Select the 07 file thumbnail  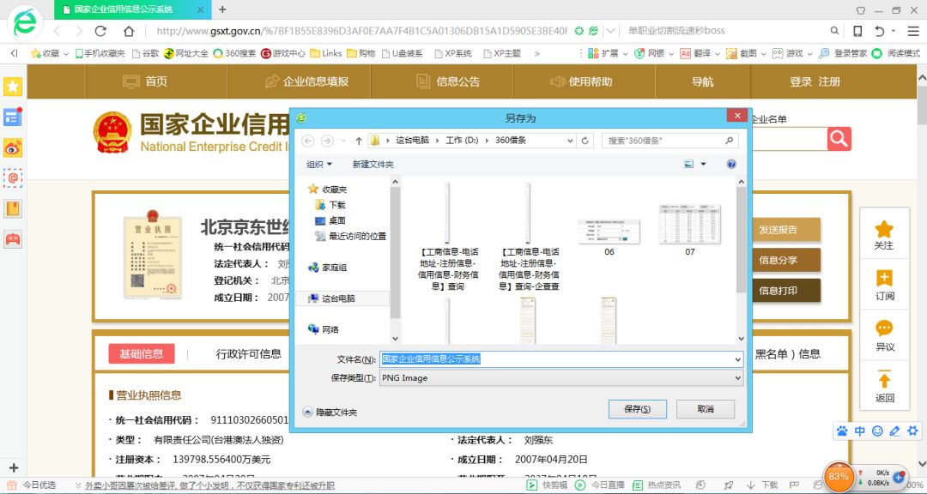690,229
